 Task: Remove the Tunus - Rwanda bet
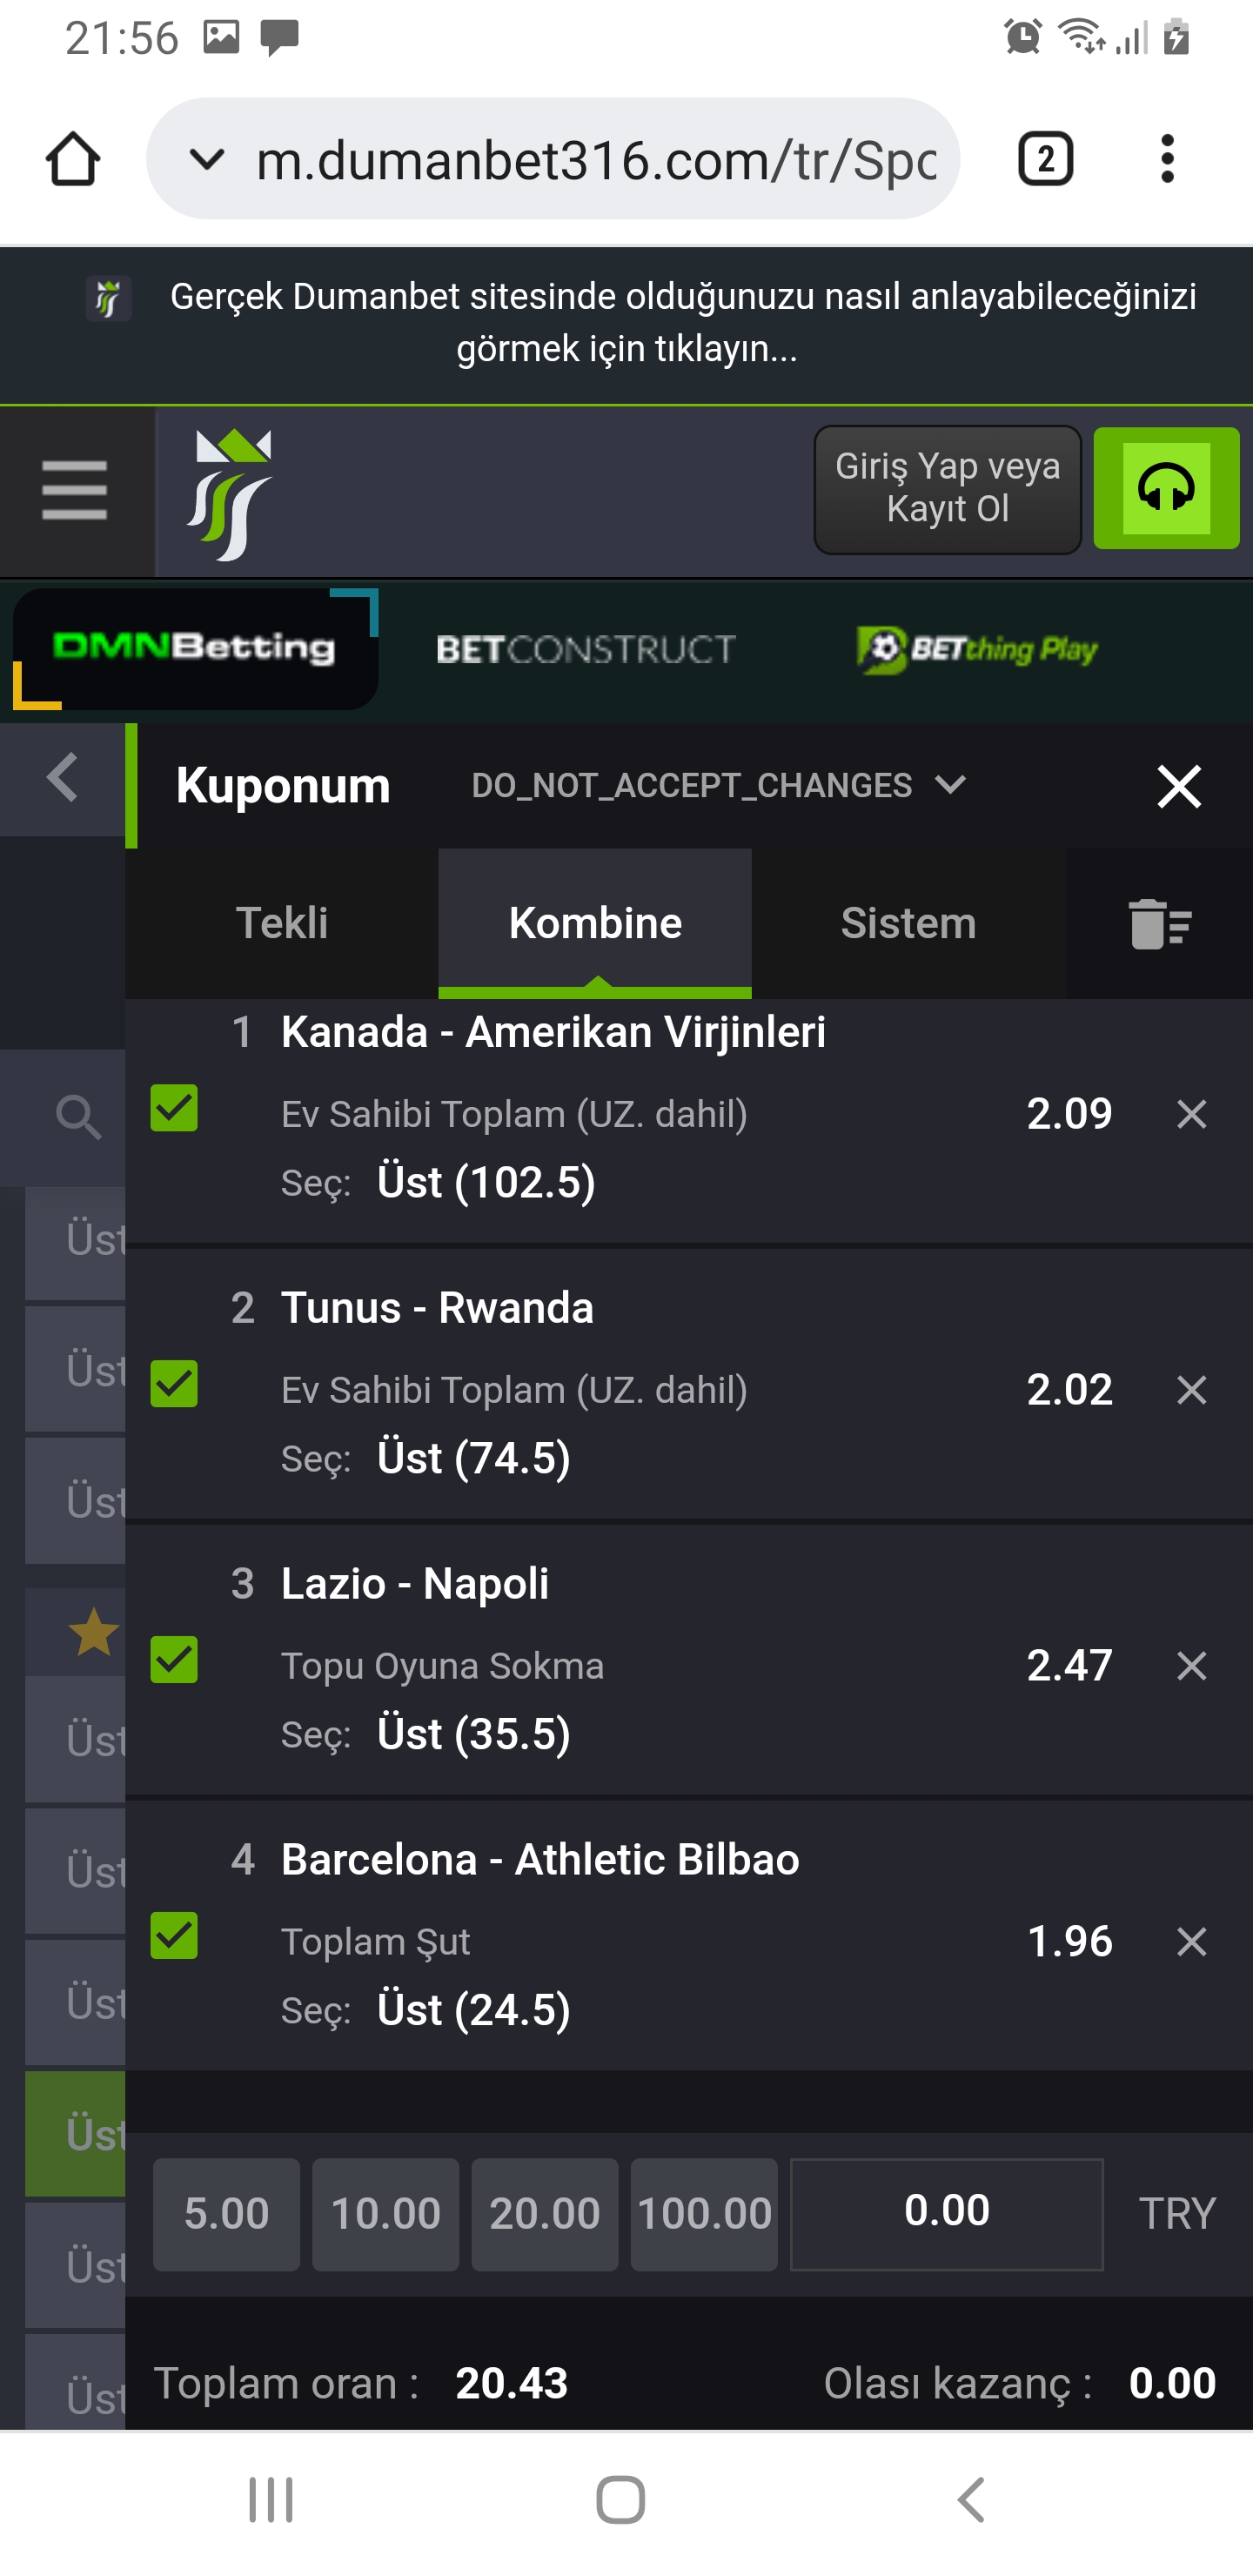coord(1191,1390)
